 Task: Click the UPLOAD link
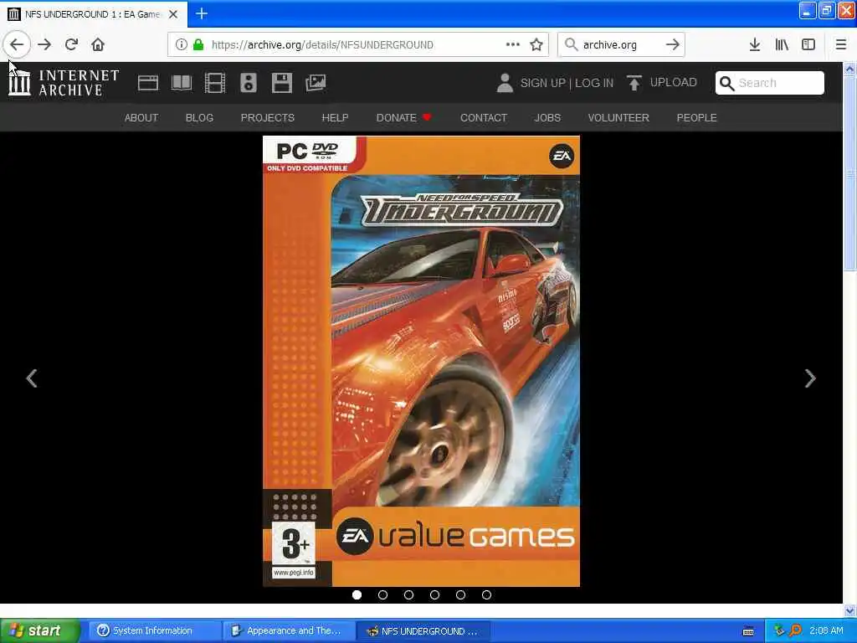tap(674, 82)
